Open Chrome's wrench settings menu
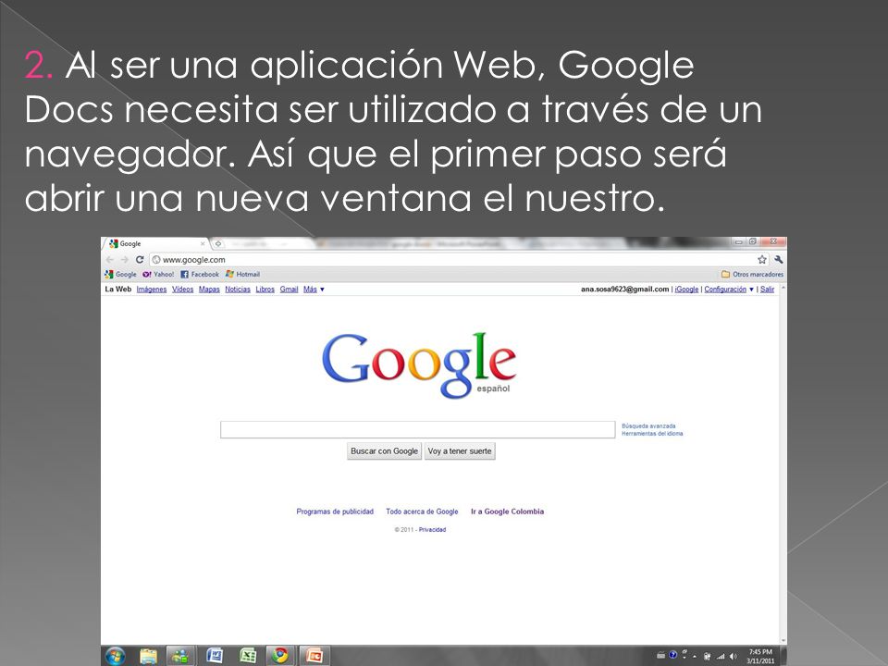This screenshot has width=888, height=666. [779, 259]
